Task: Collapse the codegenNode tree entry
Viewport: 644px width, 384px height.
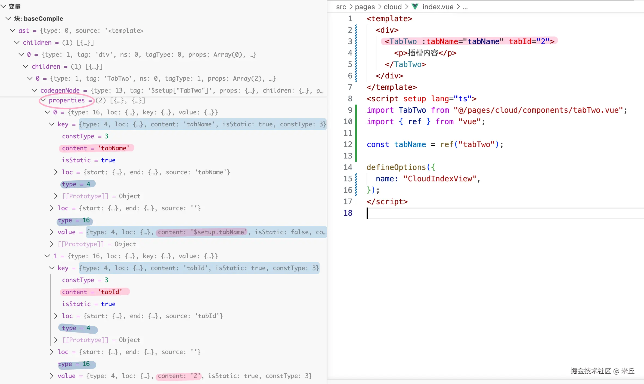Action: point(34,90)
